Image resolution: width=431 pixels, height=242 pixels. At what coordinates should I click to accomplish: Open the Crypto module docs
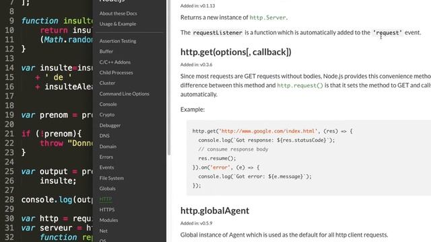107,115
